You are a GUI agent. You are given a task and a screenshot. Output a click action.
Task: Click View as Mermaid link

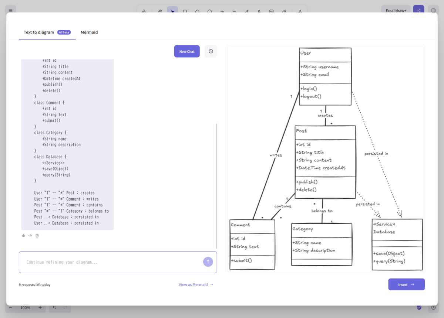click(x=194, y=284)
